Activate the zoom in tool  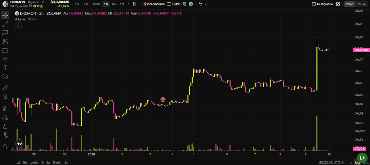coord(5,97)
